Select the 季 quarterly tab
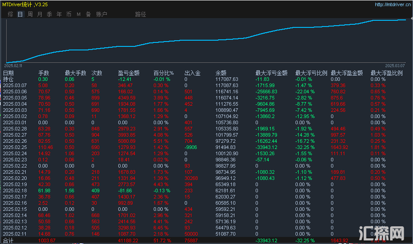Viewport: 413px width, 244px height. coord(50,14)
